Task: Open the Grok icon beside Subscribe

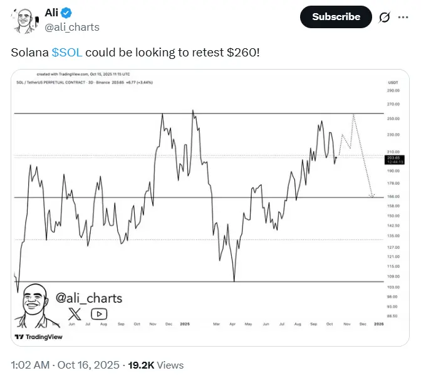Action: pyautogui.click(x=385, y=18)
